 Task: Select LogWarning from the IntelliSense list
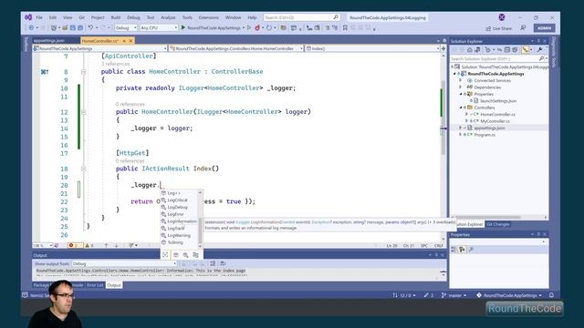click(179, 235)
